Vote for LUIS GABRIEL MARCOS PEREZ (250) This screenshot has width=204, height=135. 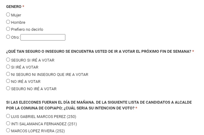pos(8,116)
